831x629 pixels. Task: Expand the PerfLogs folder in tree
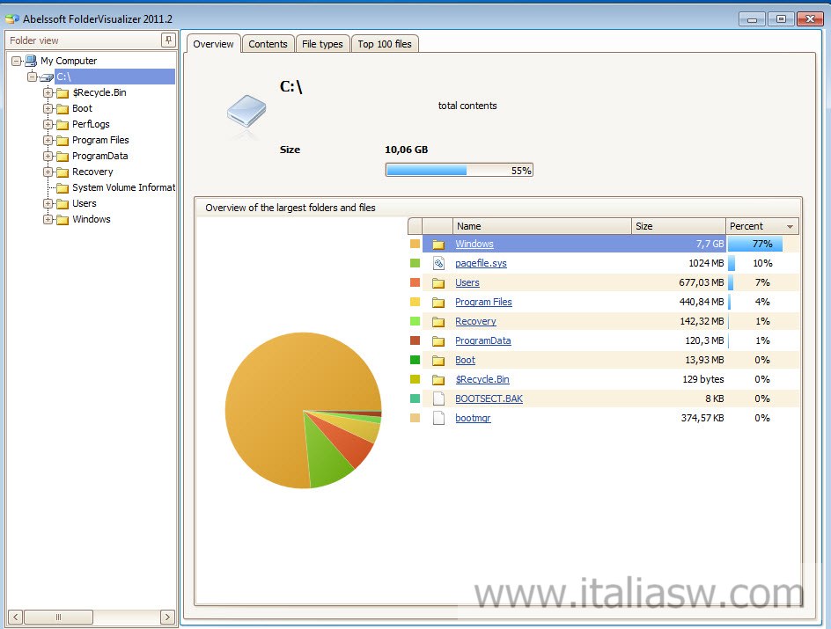48,124
